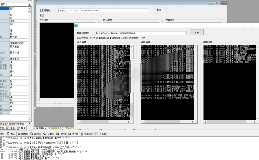The height and width of the screenshot is (160, 259).
Task: Select the 循环播放 play count value
Action: coord(18,59)
